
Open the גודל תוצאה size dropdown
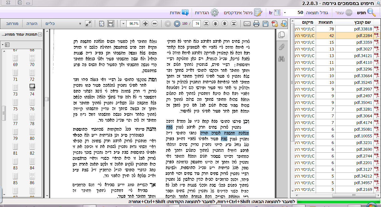[284, 13]
